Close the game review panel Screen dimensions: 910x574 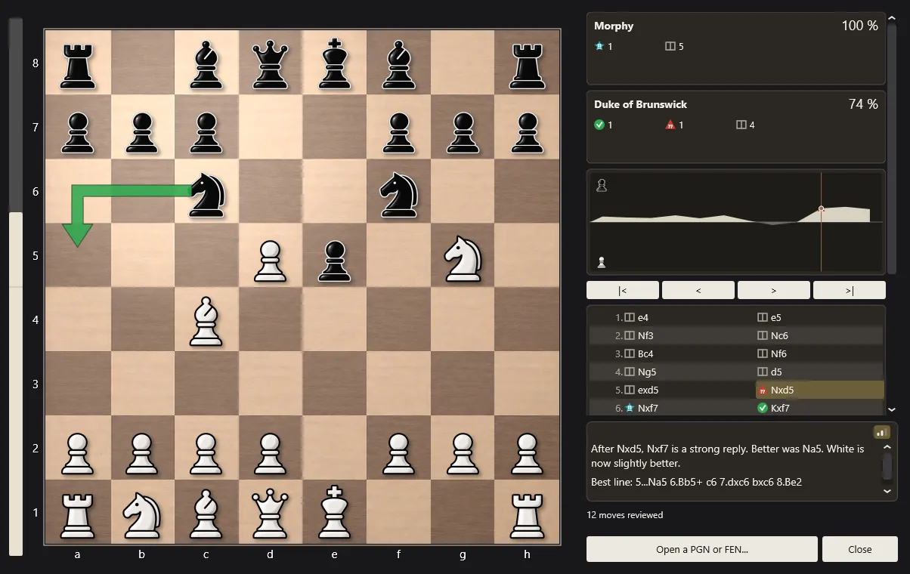point(860,549)
